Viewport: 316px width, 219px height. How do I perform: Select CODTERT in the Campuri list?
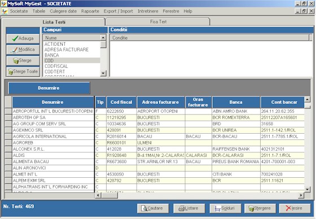72,72
